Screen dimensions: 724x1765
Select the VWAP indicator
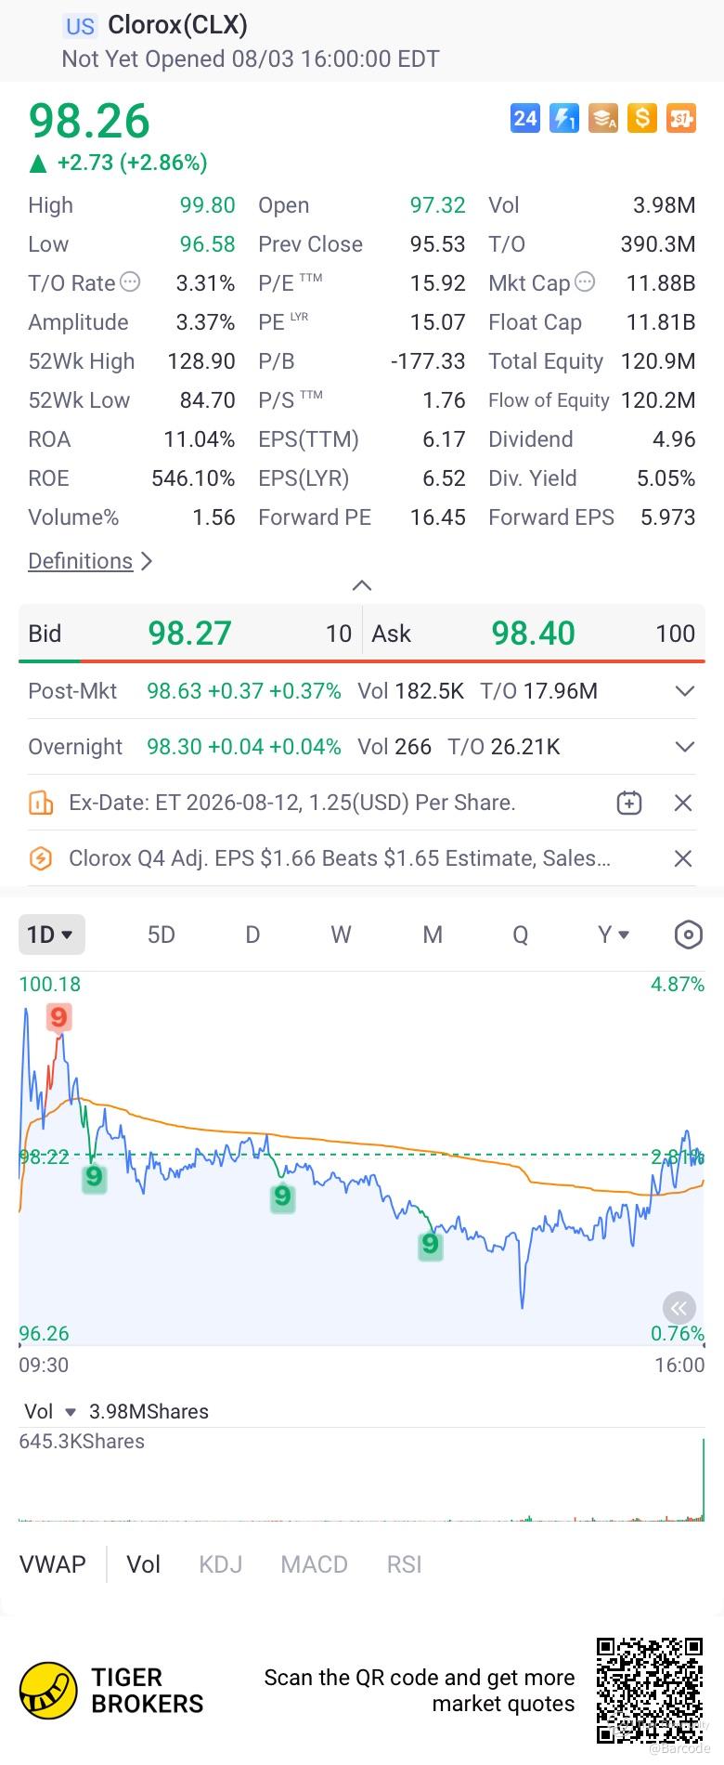[x=53, y=1564]
